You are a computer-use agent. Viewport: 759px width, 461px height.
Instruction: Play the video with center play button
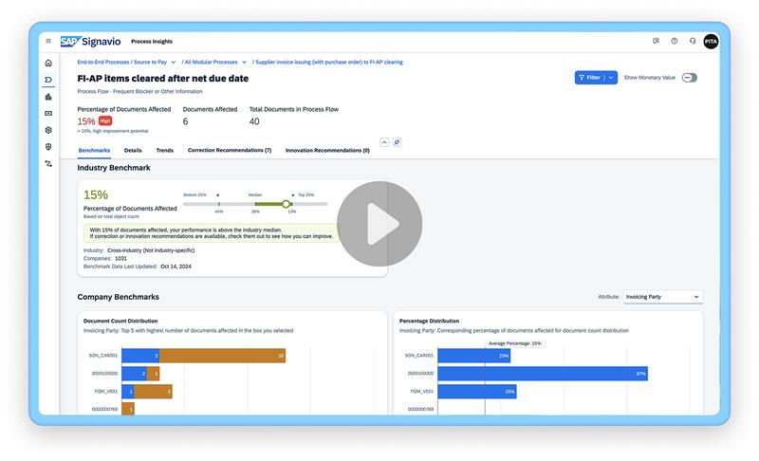tap(379, 224)
